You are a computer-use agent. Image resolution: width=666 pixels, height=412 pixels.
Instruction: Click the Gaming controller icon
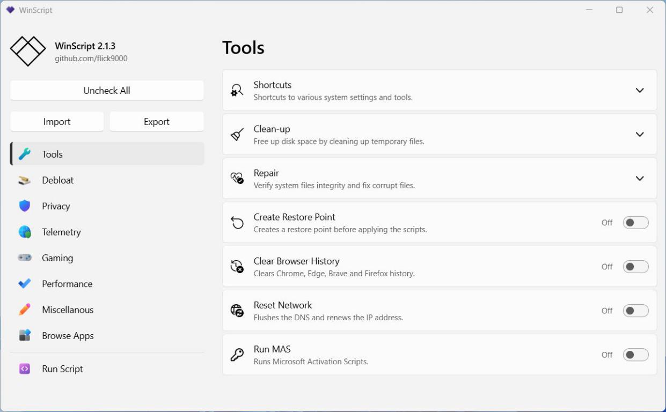pos(25,258)
